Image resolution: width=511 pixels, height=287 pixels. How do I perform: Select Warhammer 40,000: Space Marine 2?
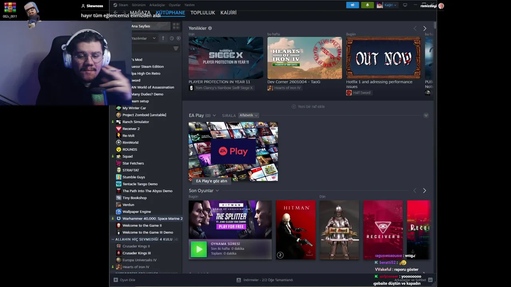[147, 218]
